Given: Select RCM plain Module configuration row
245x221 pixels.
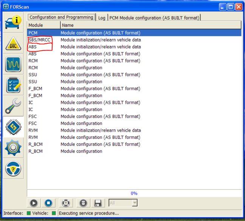Looking at the screenshot, I should (134, 68).
